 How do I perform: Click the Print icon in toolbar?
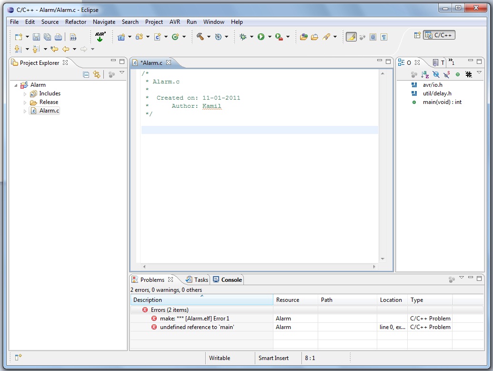pyautogui.click(x=58, y=37)
